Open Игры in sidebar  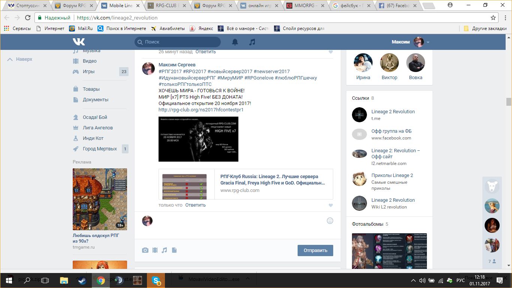[x=88, y=72]
